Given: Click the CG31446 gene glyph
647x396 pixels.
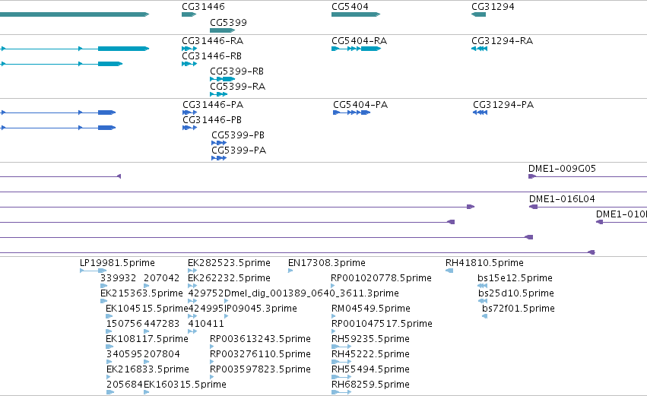Looking at the screenshot, I should [x=189, y=14].
